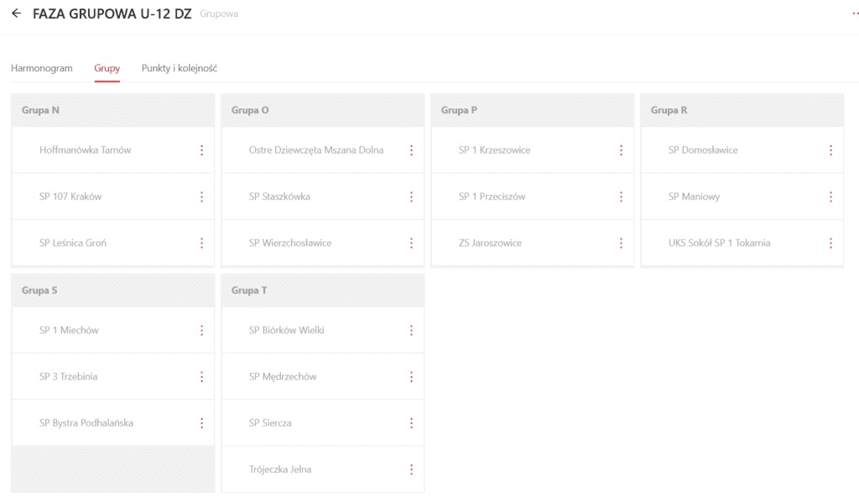This screenshot has height=503, width=859.
Task: Open three-dot menu for SP Wierzchosławice
Action: [x=411, y=243]
